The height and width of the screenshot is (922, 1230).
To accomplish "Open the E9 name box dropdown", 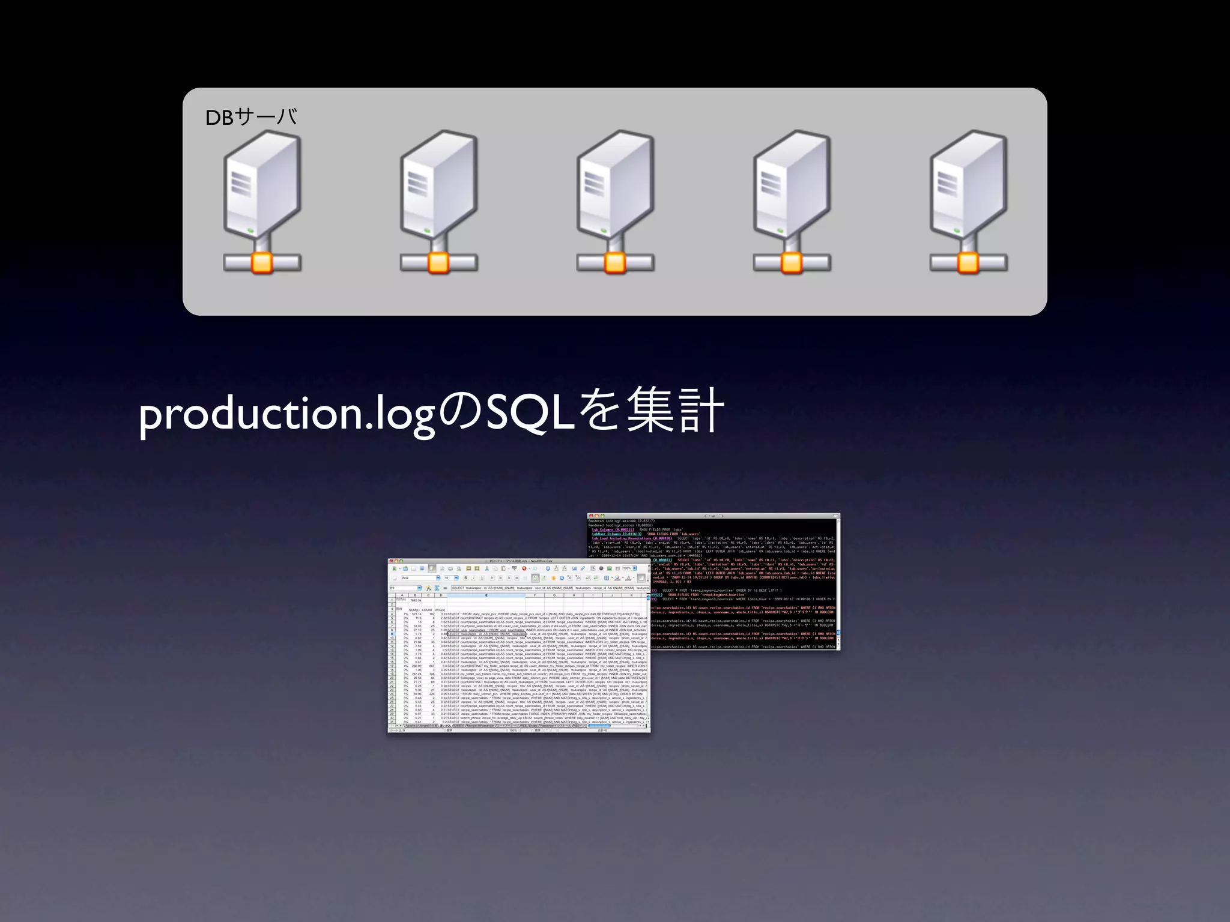I will pyautogui.click(x=419, y=588).
